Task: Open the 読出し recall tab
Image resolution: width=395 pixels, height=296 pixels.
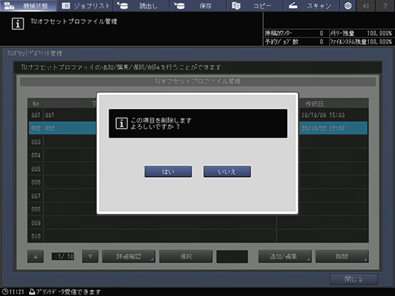Action: click(141, 5)
